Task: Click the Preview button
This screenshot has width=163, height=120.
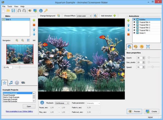Action: point(134,111)
